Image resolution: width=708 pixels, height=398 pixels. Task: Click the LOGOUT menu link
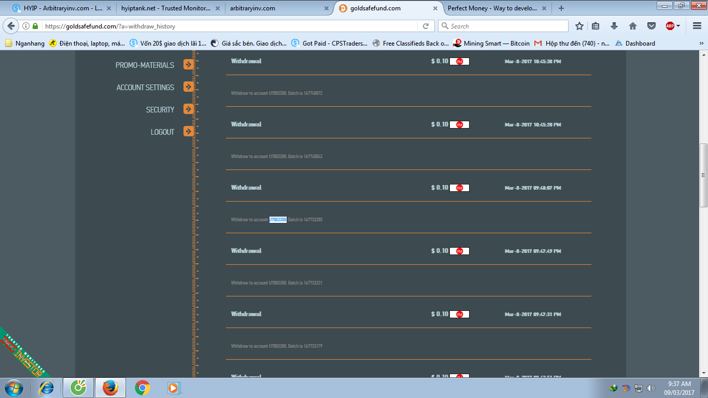point(163,132)
